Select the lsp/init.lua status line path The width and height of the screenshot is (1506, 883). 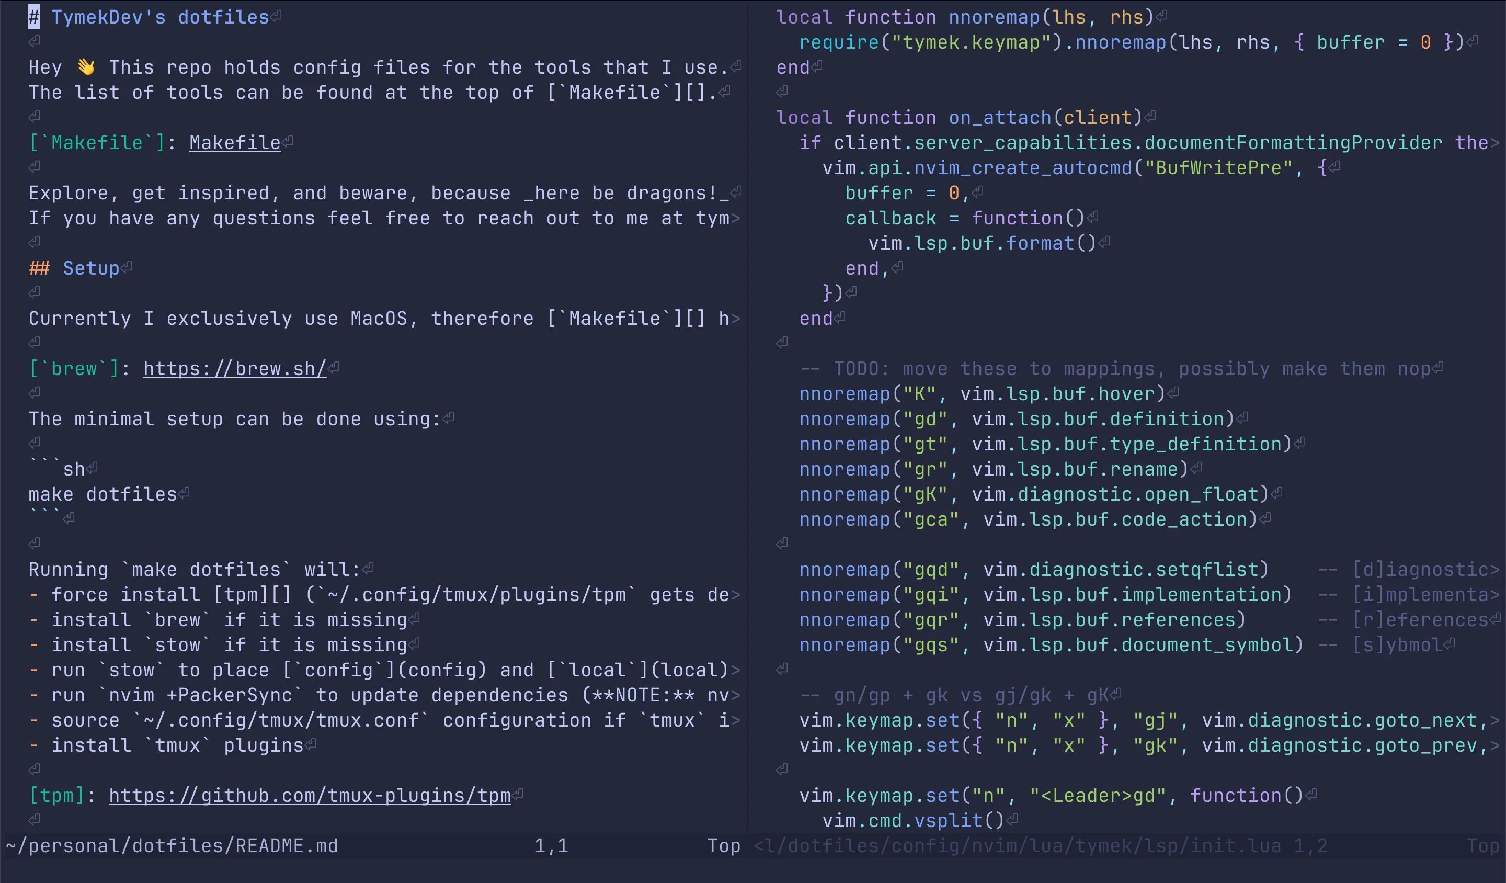(1017, 846)
